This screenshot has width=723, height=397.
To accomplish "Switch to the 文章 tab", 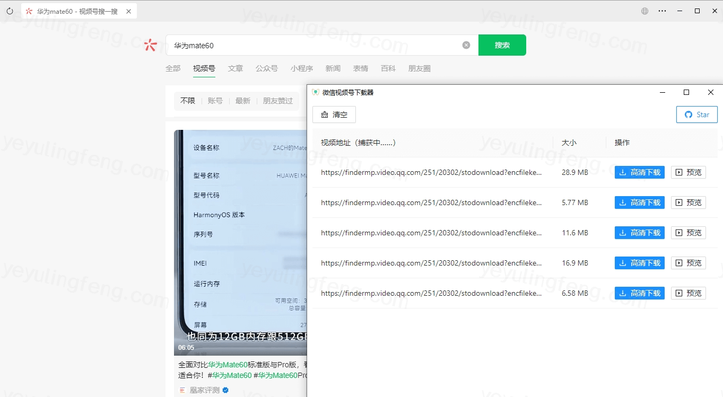I will [236, 68].
